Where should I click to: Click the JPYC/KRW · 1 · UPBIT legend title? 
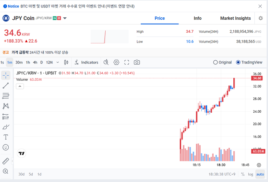[x=36, y=73]
